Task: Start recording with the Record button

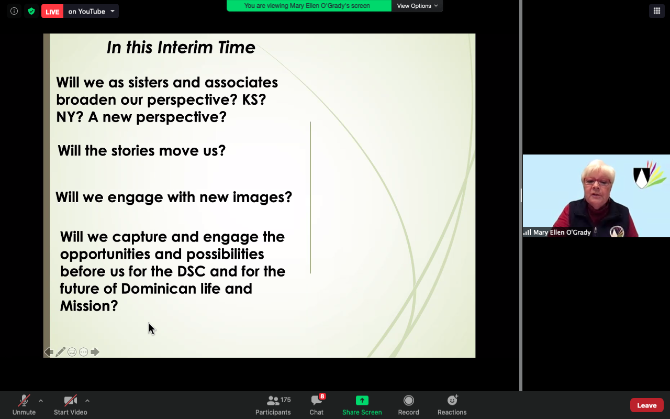Action: 408,405
